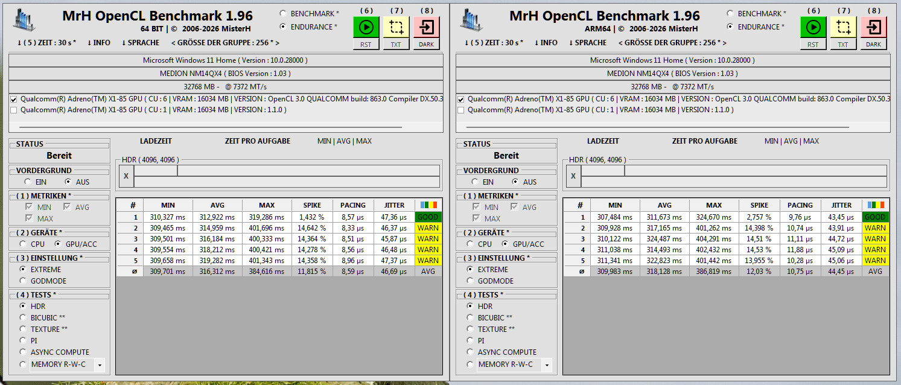
Task: Uncheck first Adreno X1-85 GPU (CU: 6) in 64 BIT window
Action: tap(14, 99)
